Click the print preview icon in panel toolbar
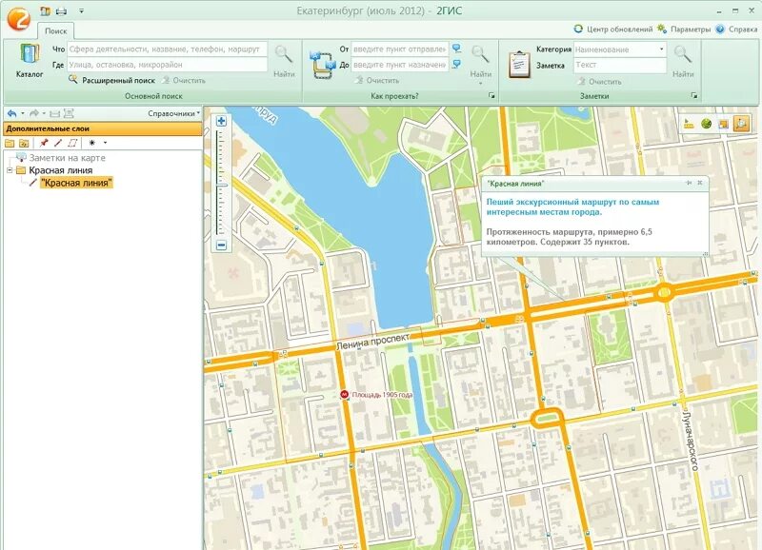Screen dimensions: 762x550 [x=69, y=113]
